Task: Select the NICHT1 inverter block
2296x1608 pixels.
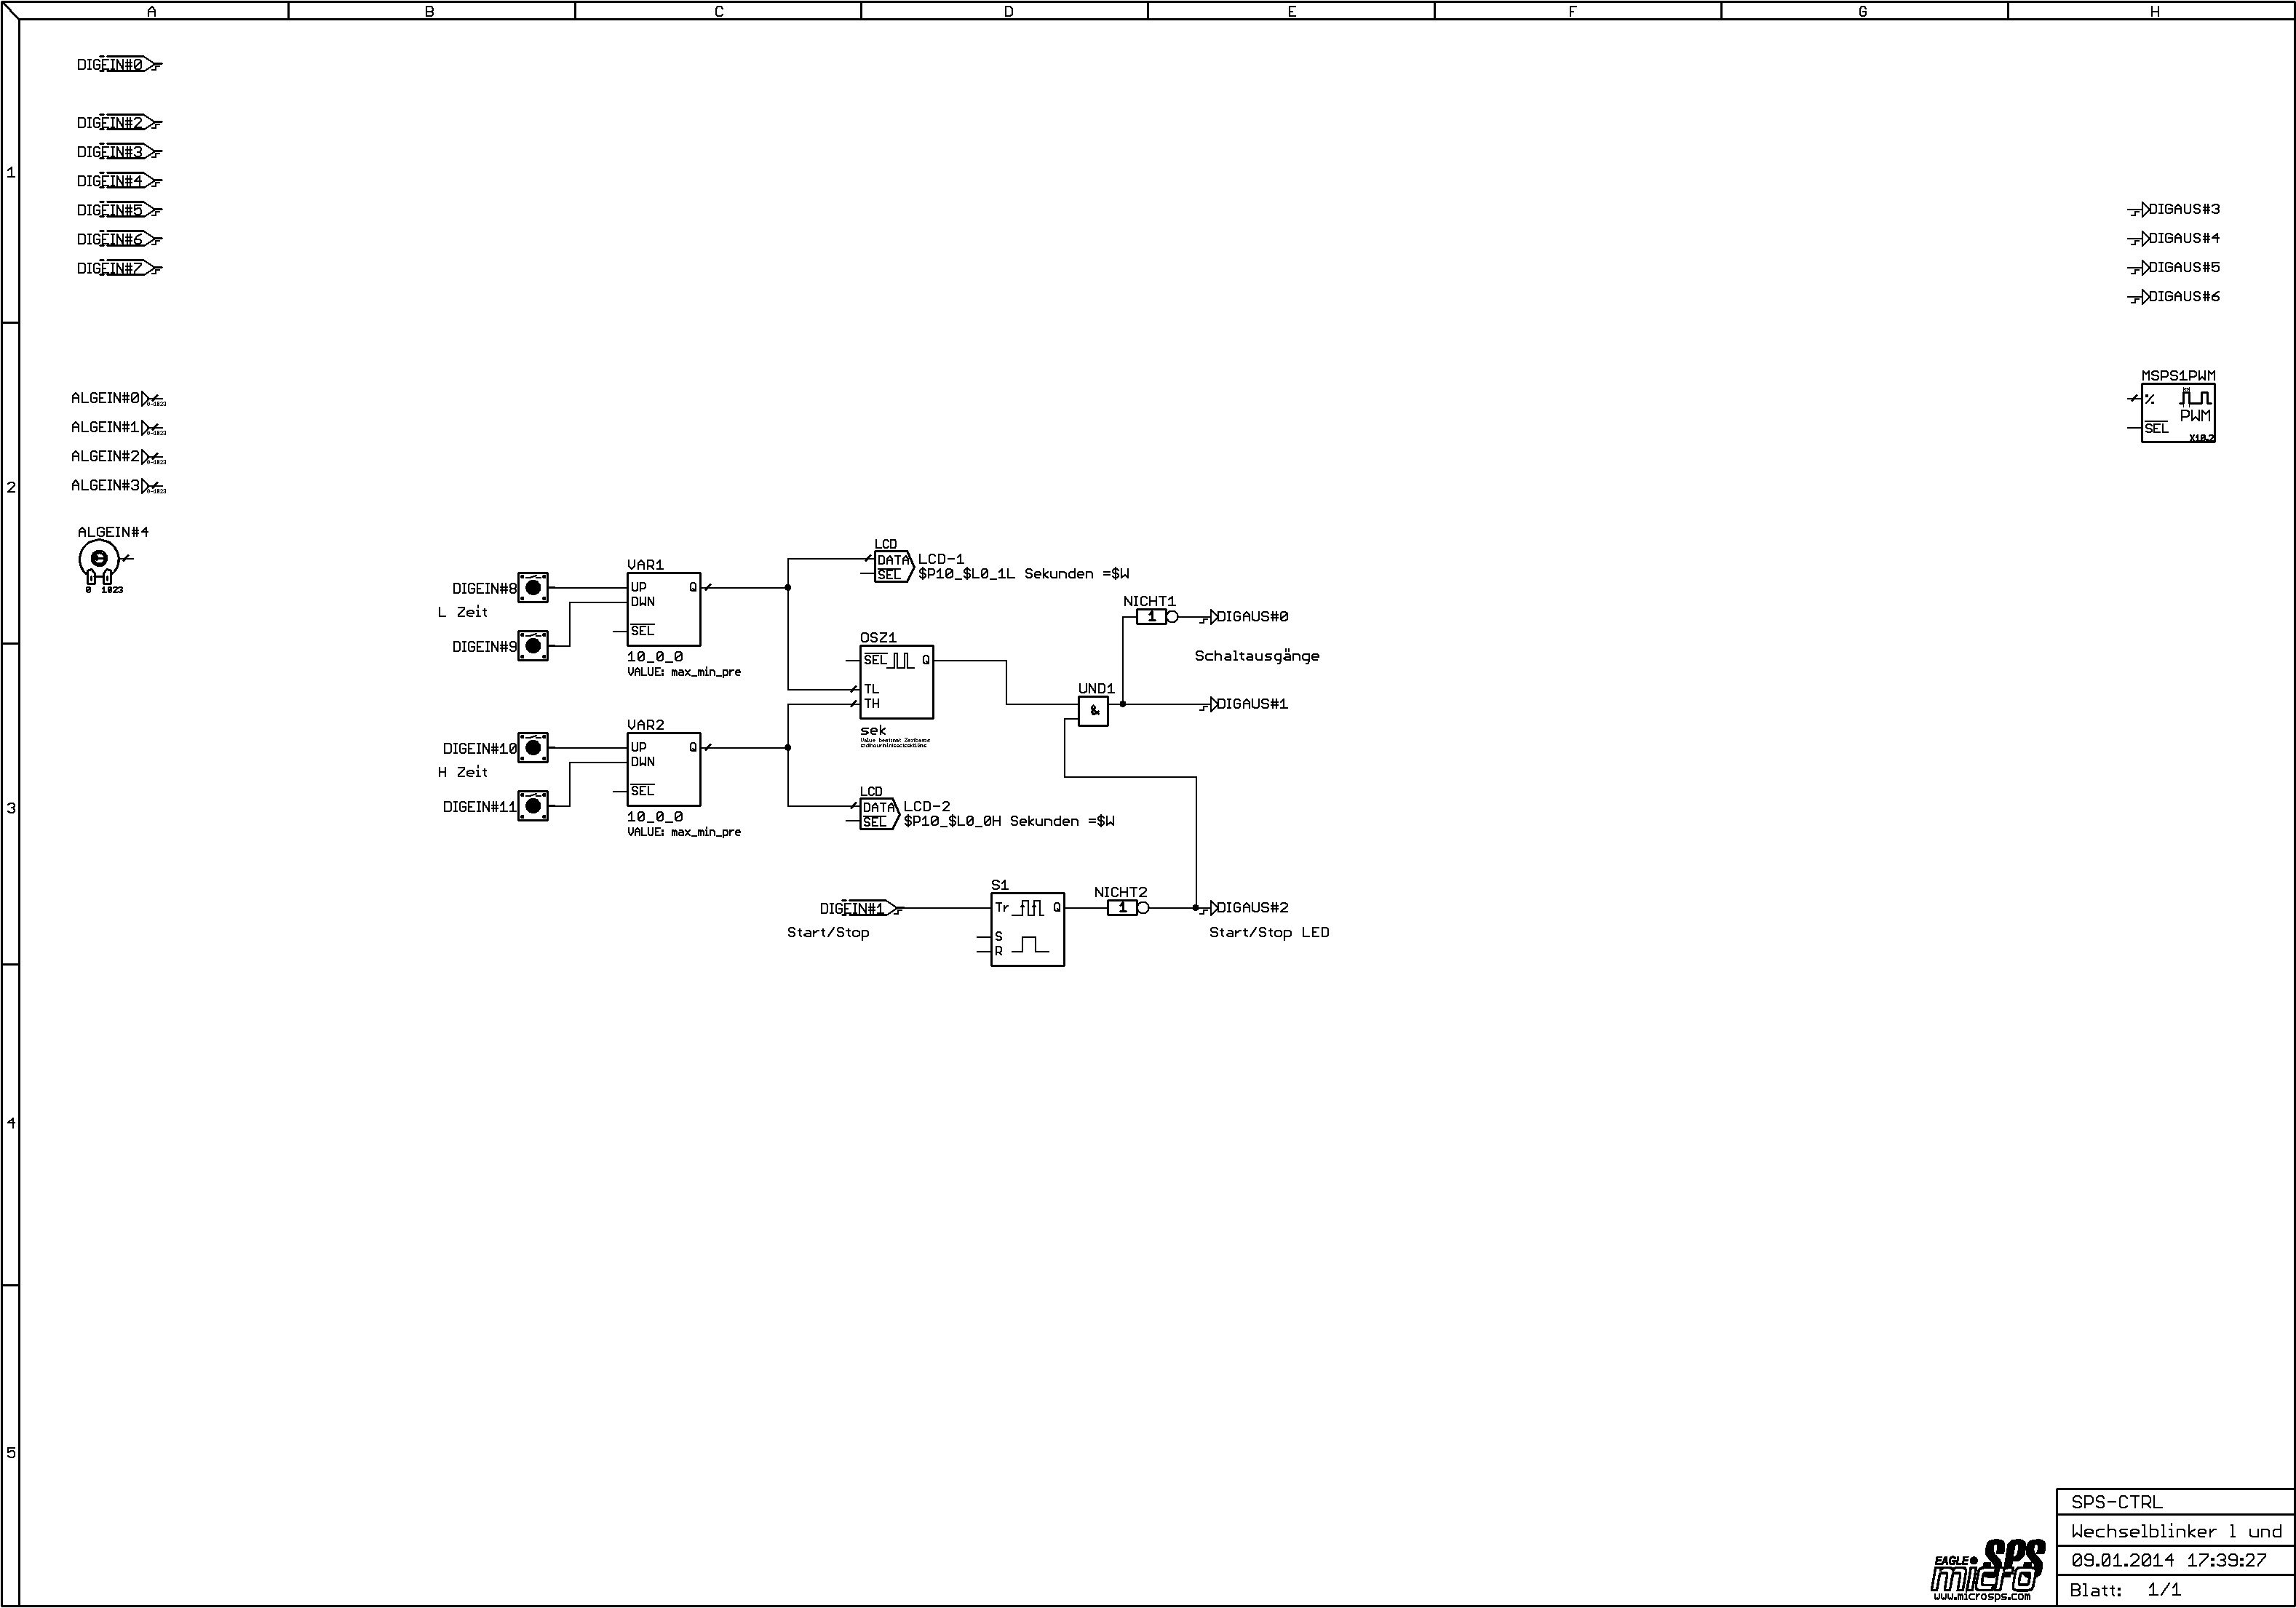Action: click(1152, 617)
